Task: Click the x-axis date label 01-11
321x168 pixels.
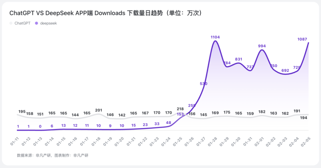Action: coord(14,142)
